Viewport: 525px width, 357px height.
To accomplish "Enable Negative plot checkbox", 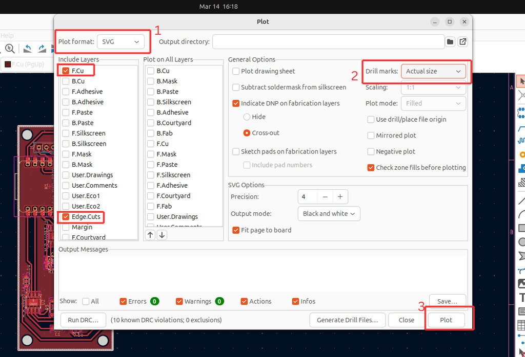I will [371, 151].
